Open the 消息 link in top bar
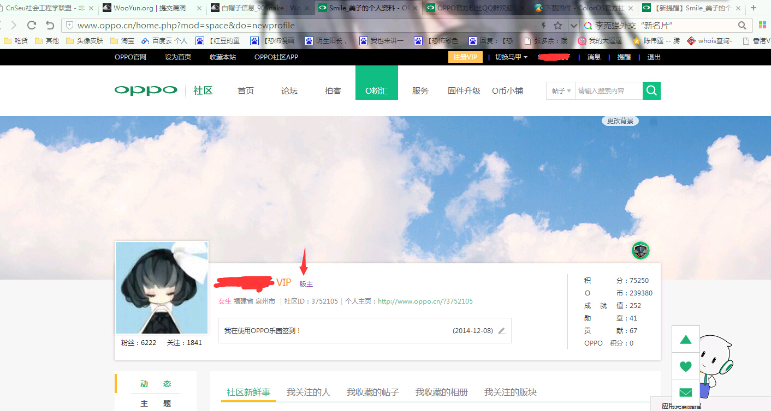771x411 pixels. point(594,57)
